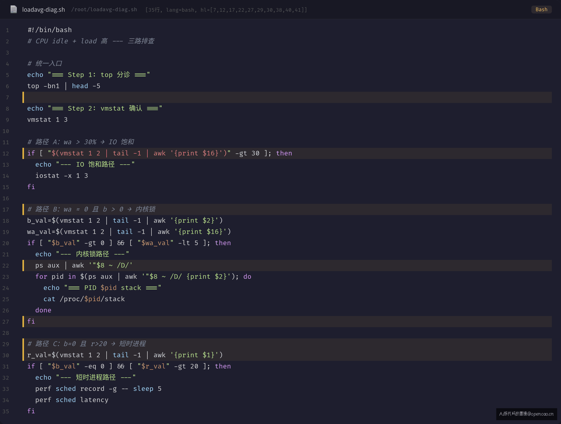561x424 pixels.
Task: Click the 'top -bn1 | head -5' command
Action: (64, 86)
